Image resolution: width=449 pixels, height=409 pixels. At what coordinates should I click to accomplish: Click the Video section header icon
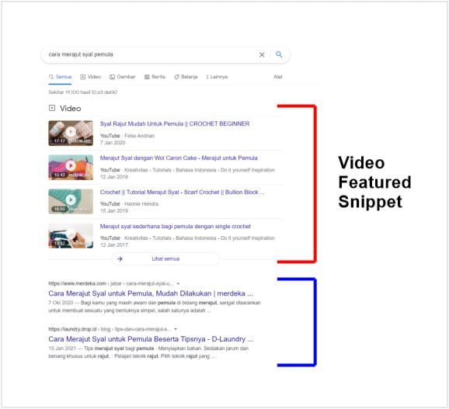click(52, 108)
